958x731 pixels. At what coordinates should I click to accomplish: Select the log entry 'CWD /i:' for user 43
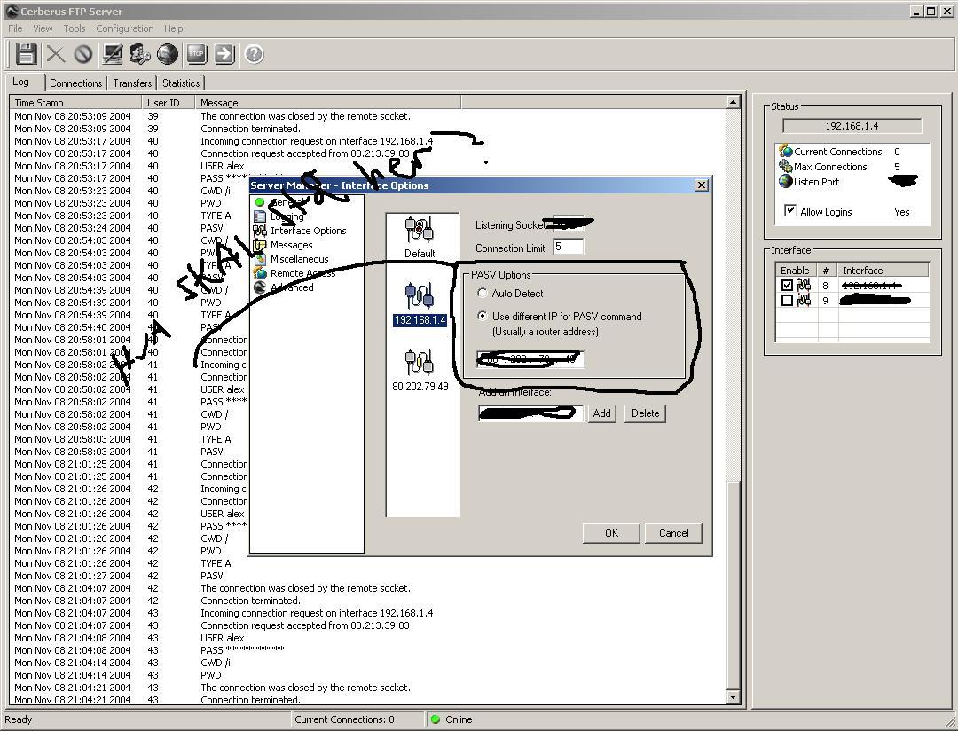point(217,663)
